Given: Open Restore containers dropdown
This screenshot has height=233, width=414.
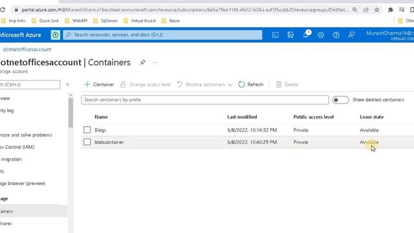Looking at the screenshot, I should pyautogui.click(x=204, y=85).
